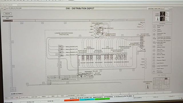The image size is (183, 103).
Task: Select the FAULT indicator below the guardhouse
Action: click(146, 65)
